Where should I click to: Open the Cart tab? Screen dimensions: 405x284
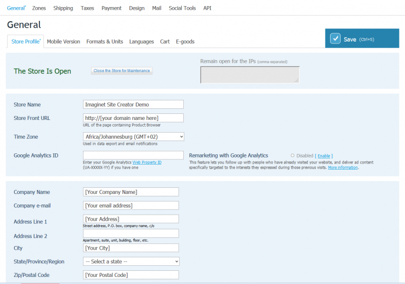coord(165,42)
